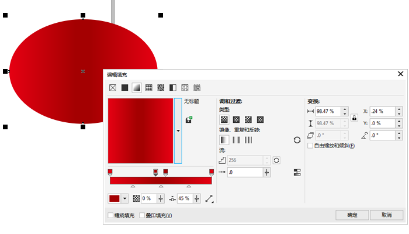Select the Two-Color Pattern Fill icon
The height and width of the screenshot is (234, 409).
point(173,88)
